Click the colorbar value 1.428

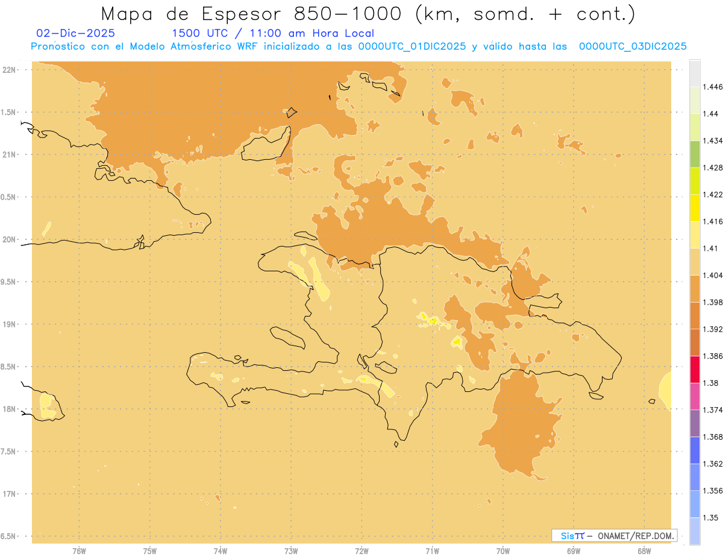[x=713, y=168]
